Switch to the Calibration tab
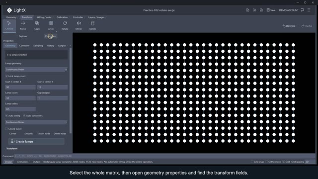Screen dimensions: 318x179 [x=62, y=17]
